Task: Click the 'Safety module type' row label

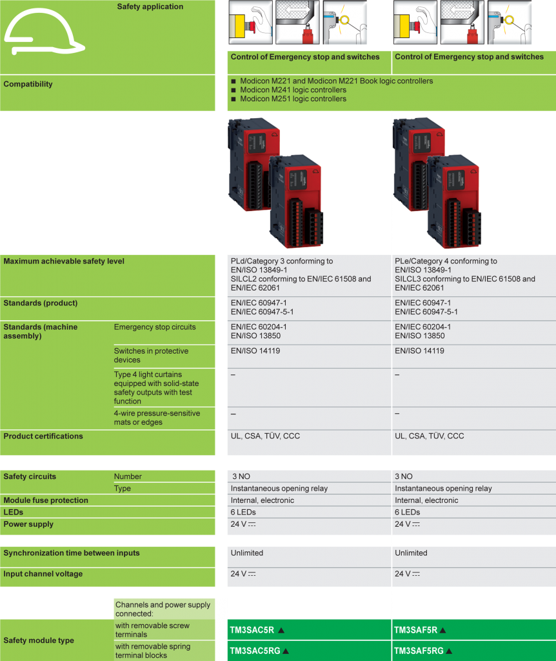Action: point(39,640)
